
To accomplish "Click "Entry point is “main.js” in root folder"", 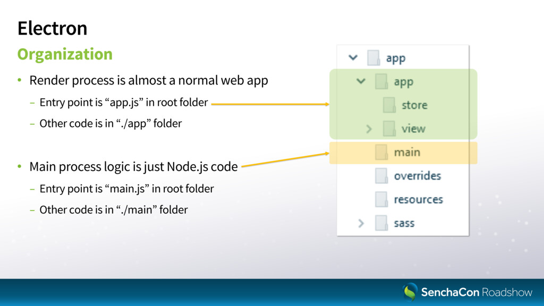I will [126, 189].
